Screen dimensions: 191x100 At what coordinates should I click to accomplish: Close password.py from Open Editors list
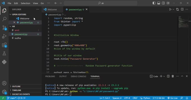click(x=14, y=22)
